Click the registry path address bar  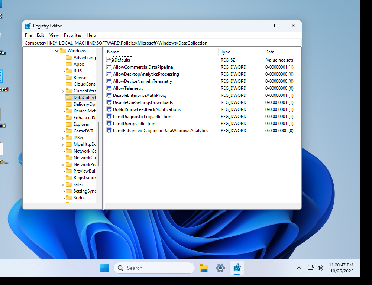[x=162, y=43]
